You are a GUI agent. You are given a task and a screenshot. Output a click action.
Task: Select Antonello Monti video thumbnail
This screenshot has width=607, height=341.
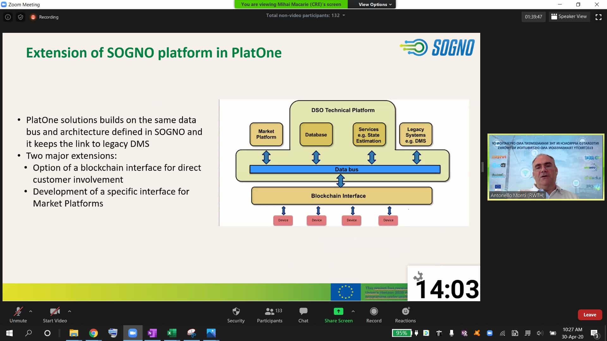point(546,167)
